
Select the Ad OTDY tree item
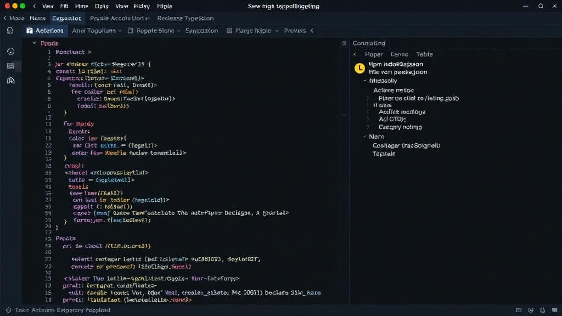(x=392, y=119)
